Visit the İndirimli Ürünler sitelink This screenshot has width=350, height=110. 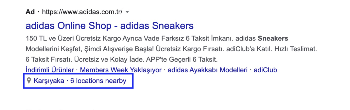pyautogui.click(x=50, y=70)
